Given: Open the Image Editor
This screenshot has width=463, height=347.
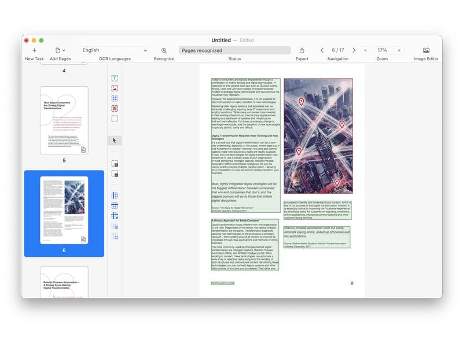Looking at the screenshot, I should click(426, 50).
